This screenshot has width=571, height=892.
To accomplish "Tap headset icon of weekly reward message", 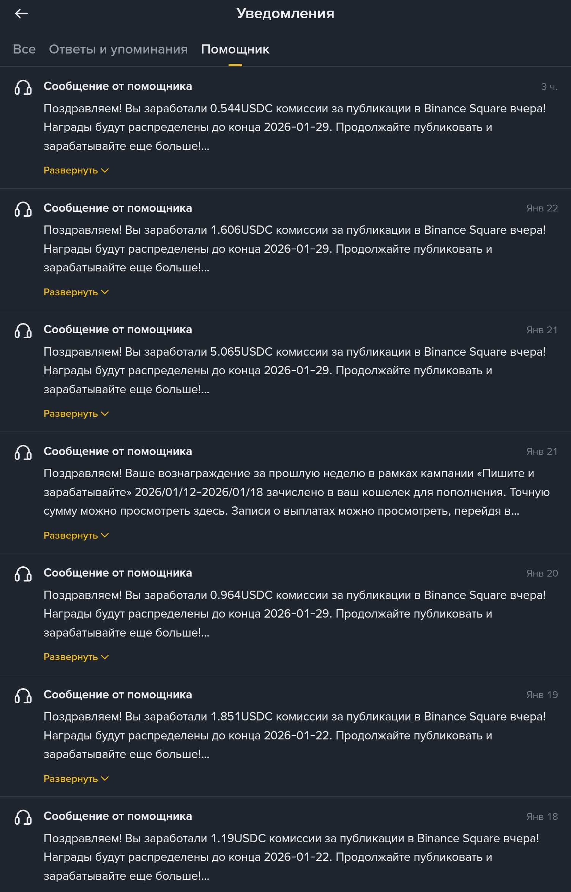I will (23, 452).
